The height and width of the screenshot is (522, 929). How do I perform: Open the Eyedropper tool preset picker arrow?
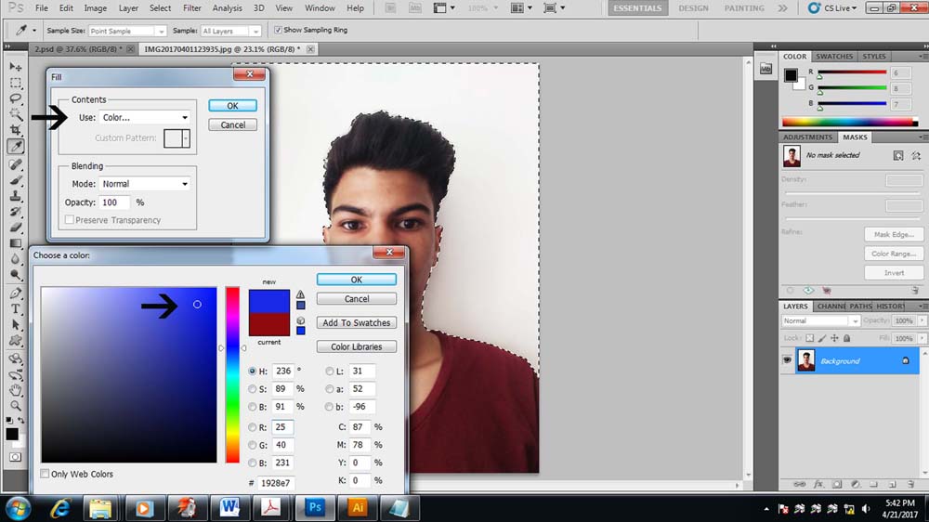[x=34, y=31]
